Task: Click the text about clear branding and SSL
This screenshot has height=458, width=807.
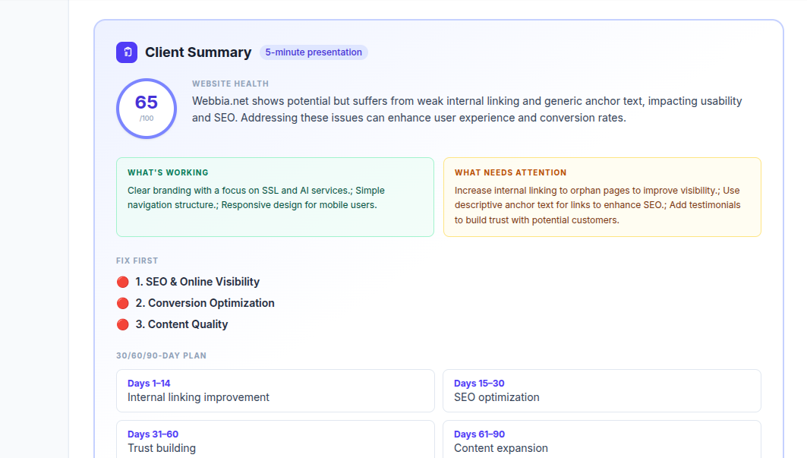Action: tap(257, 197)
